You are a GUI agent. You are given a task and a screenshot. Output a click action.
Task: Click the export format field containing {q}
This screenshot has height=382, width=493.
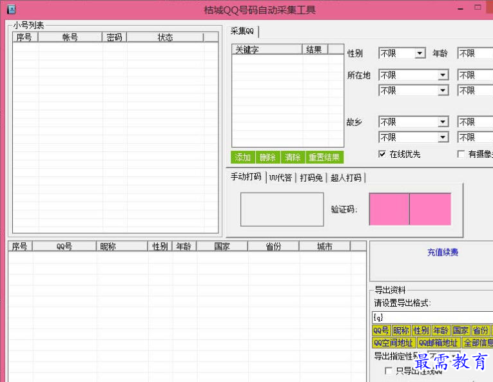pos(432,317)
